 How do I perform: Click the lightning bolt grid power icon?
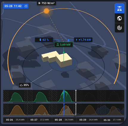pos(77,40)
